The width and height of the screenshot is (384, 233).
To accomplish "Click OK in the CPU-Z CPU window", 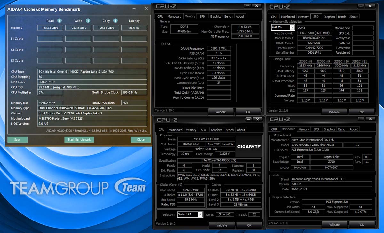I will (x=249, y=225).
